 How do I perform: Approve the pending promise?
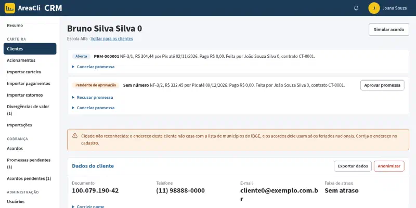pos(382,85)
